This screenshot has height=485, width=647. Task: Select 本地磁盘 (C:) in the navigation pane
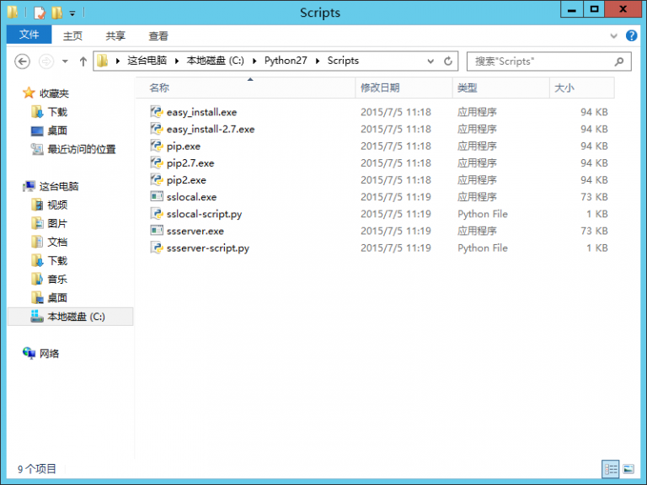tap(76, 316)
